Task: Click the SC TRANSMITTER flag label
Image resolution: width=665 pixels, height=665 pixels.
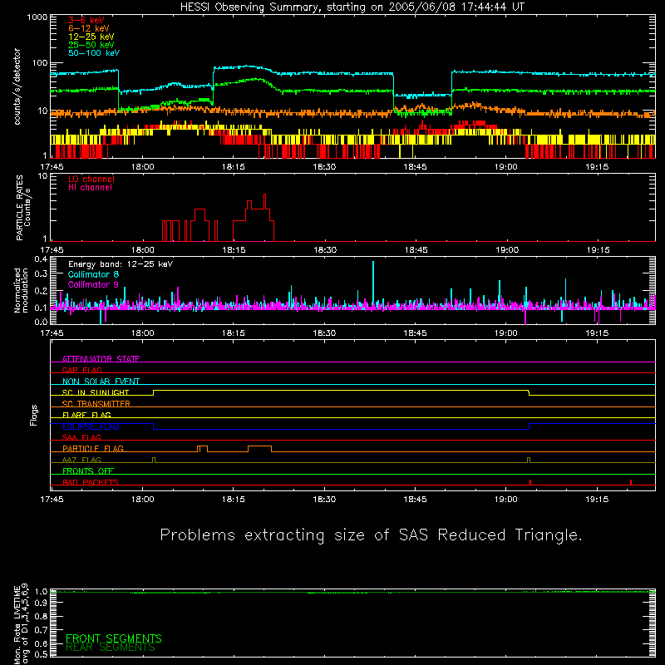Action: tap(96, 404)
